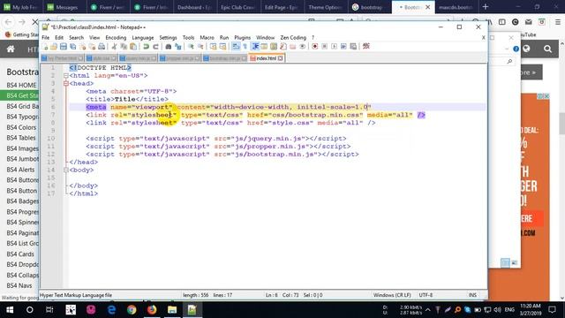Open the Edit menu

click(59, 37)
